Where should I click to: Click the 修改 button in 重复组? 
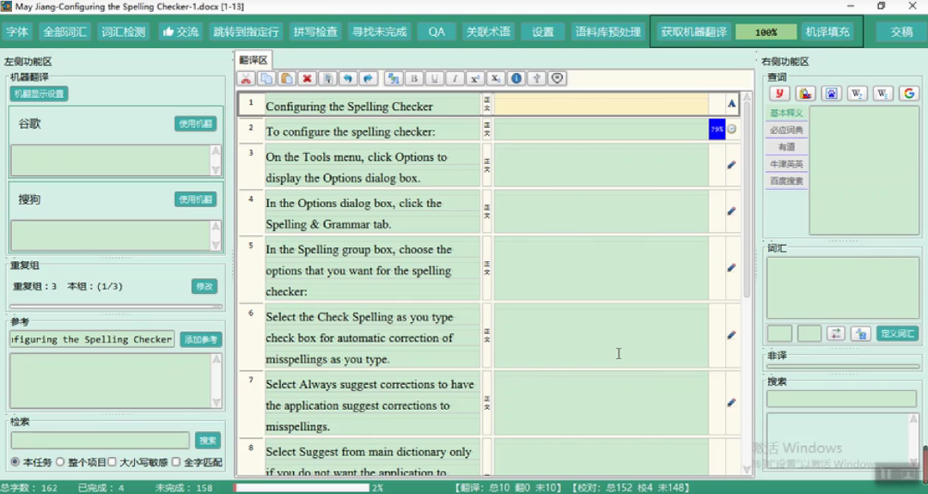click(205, 286)
